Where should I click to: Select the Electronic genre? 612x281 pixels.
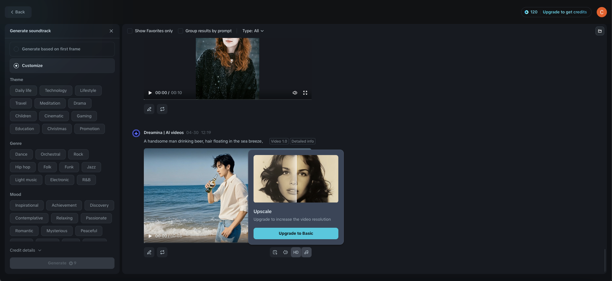click(x=60, y=180)
